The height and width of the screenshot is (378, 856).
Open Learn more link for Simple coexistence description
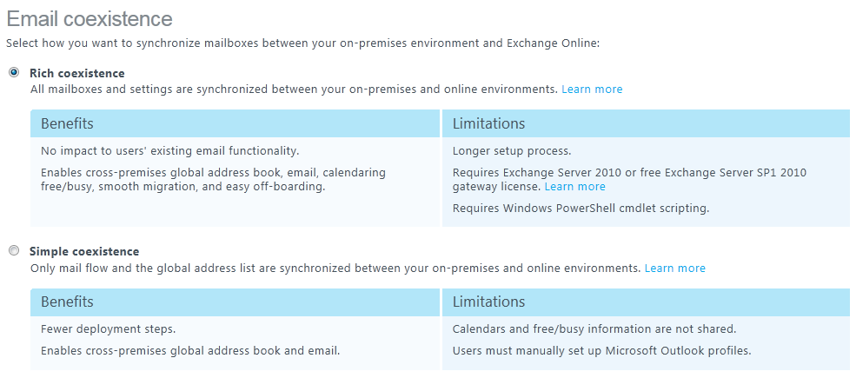coord(674,268)
